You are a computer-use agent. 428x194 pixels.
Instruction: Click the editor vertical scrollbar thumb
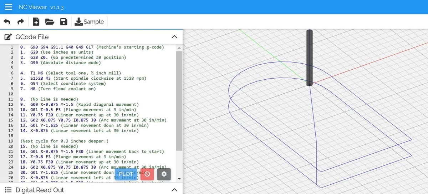179,101
